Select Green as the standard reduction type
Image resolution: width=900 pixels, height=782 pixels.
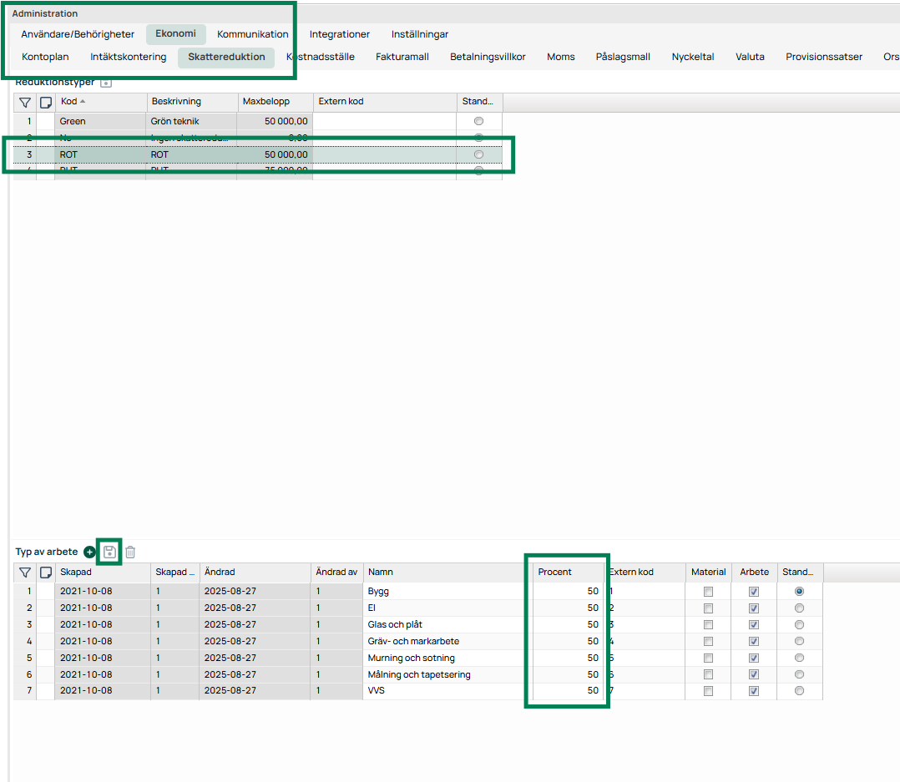click(x=478, y=121)
